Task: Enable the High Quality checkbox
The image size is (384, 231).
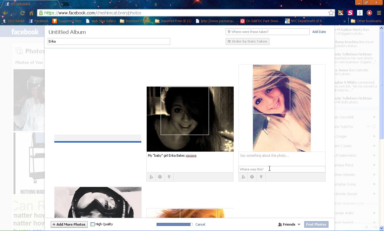Action: [x=92, y=224]
